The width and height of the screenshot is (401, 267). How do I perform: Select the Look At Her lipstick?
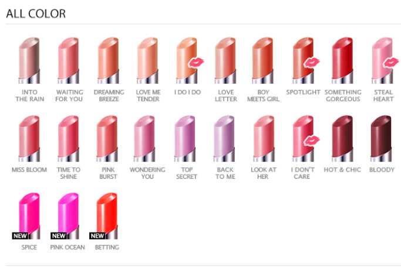pyautogui.click(x=264, y=138)
